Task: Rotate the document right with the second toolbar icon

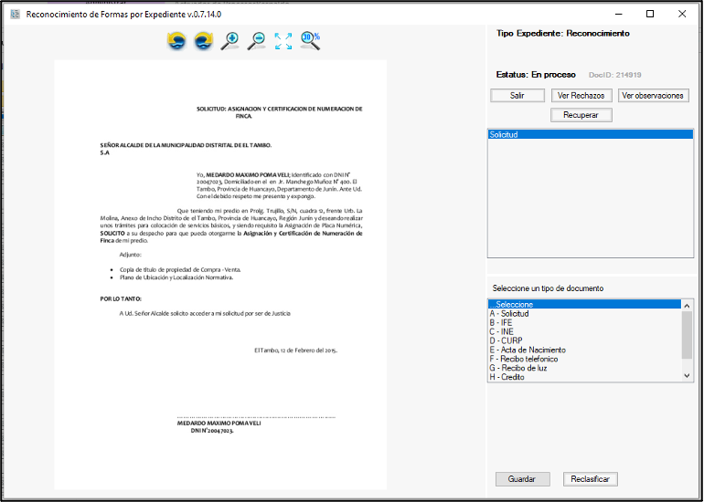Action: (203, 41)
